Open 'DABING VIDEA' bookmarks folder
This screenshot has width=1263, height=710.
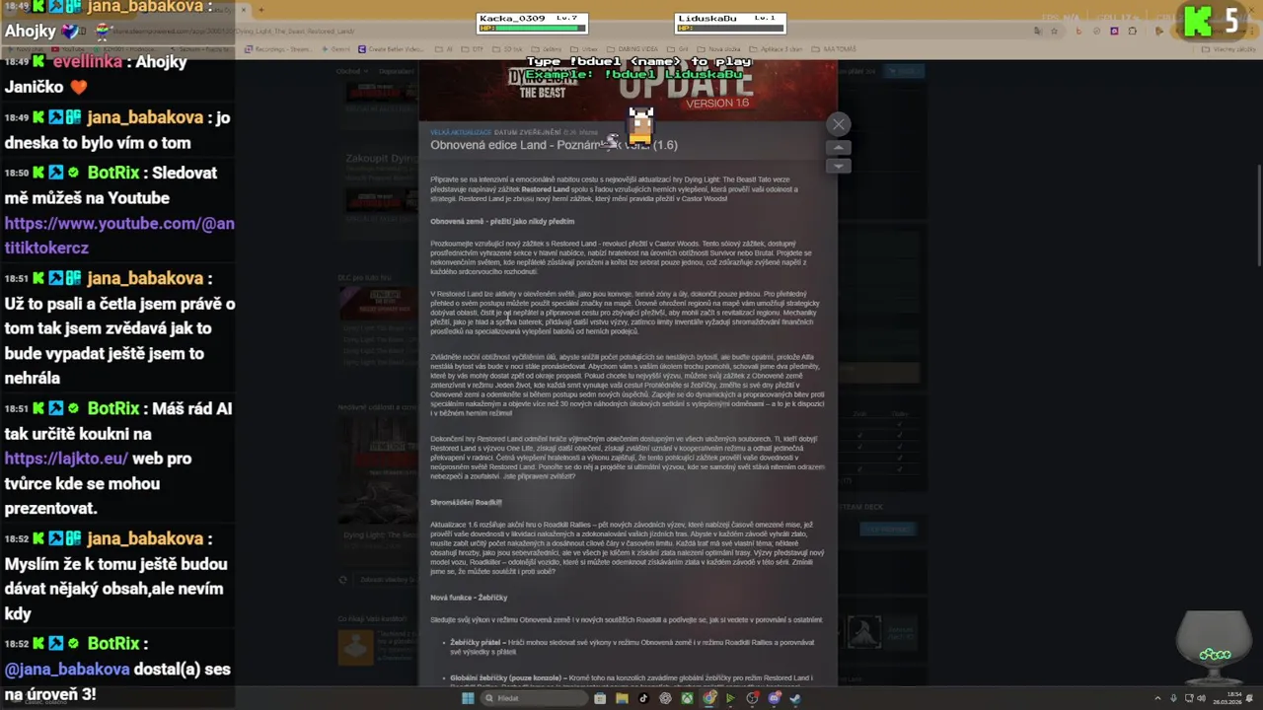coord(631,49)
